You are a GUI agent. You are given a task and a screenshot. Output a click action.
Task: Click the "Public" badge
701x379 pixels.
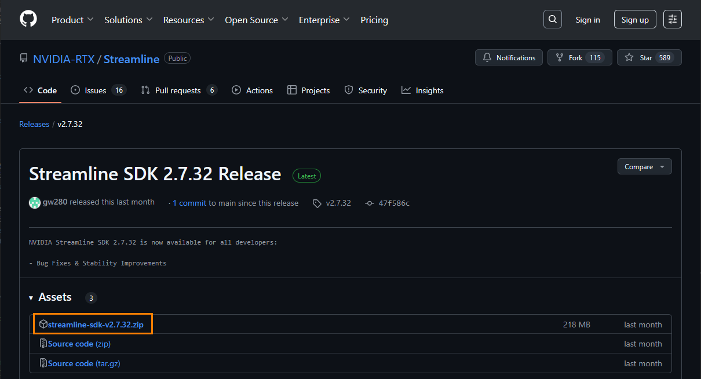177,59
